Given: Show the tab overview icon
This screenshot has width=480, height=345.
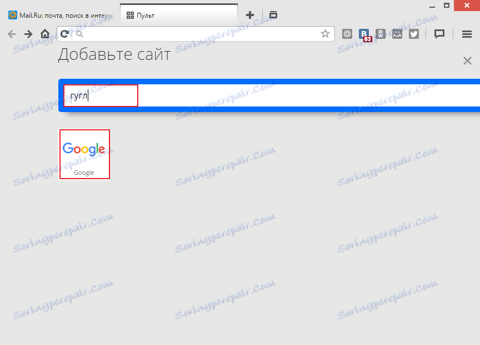Looking at the screenshot, I should tap(273, 14).
